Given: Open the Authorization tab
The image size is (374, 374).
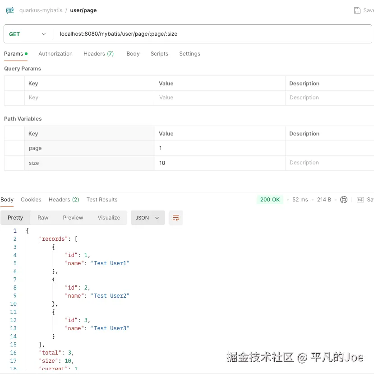Looking at the screenshot, I should point(55,54).
